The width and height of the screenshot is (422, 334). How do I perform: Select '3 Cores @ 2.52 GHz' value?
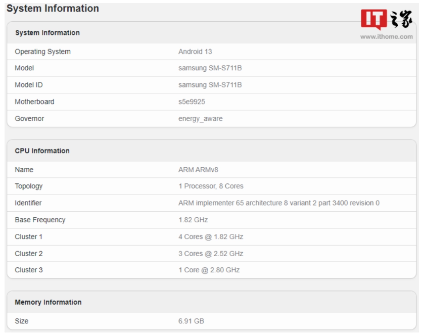(211, 254)
